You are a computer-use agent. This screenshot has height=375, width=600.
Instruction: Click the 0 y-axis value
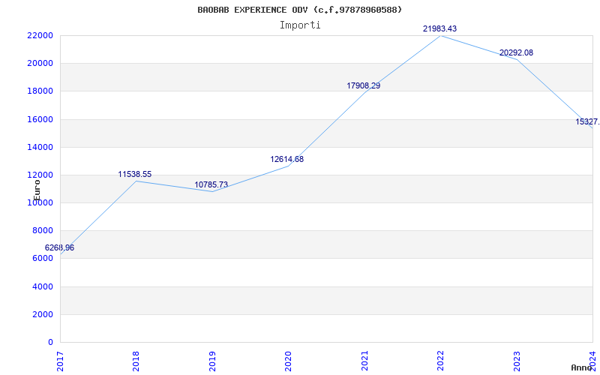click(x=50, y=343)
